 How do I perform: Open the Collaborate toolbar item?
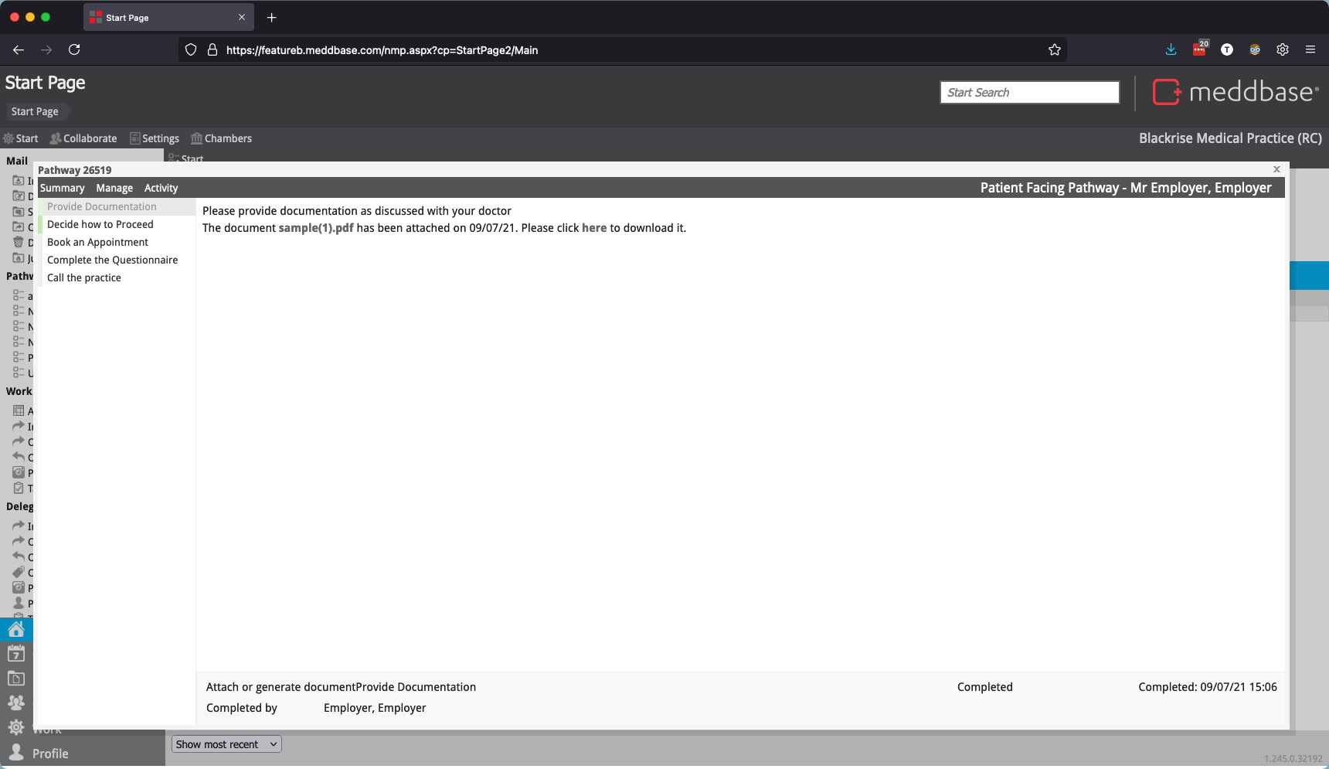point(83,138)
